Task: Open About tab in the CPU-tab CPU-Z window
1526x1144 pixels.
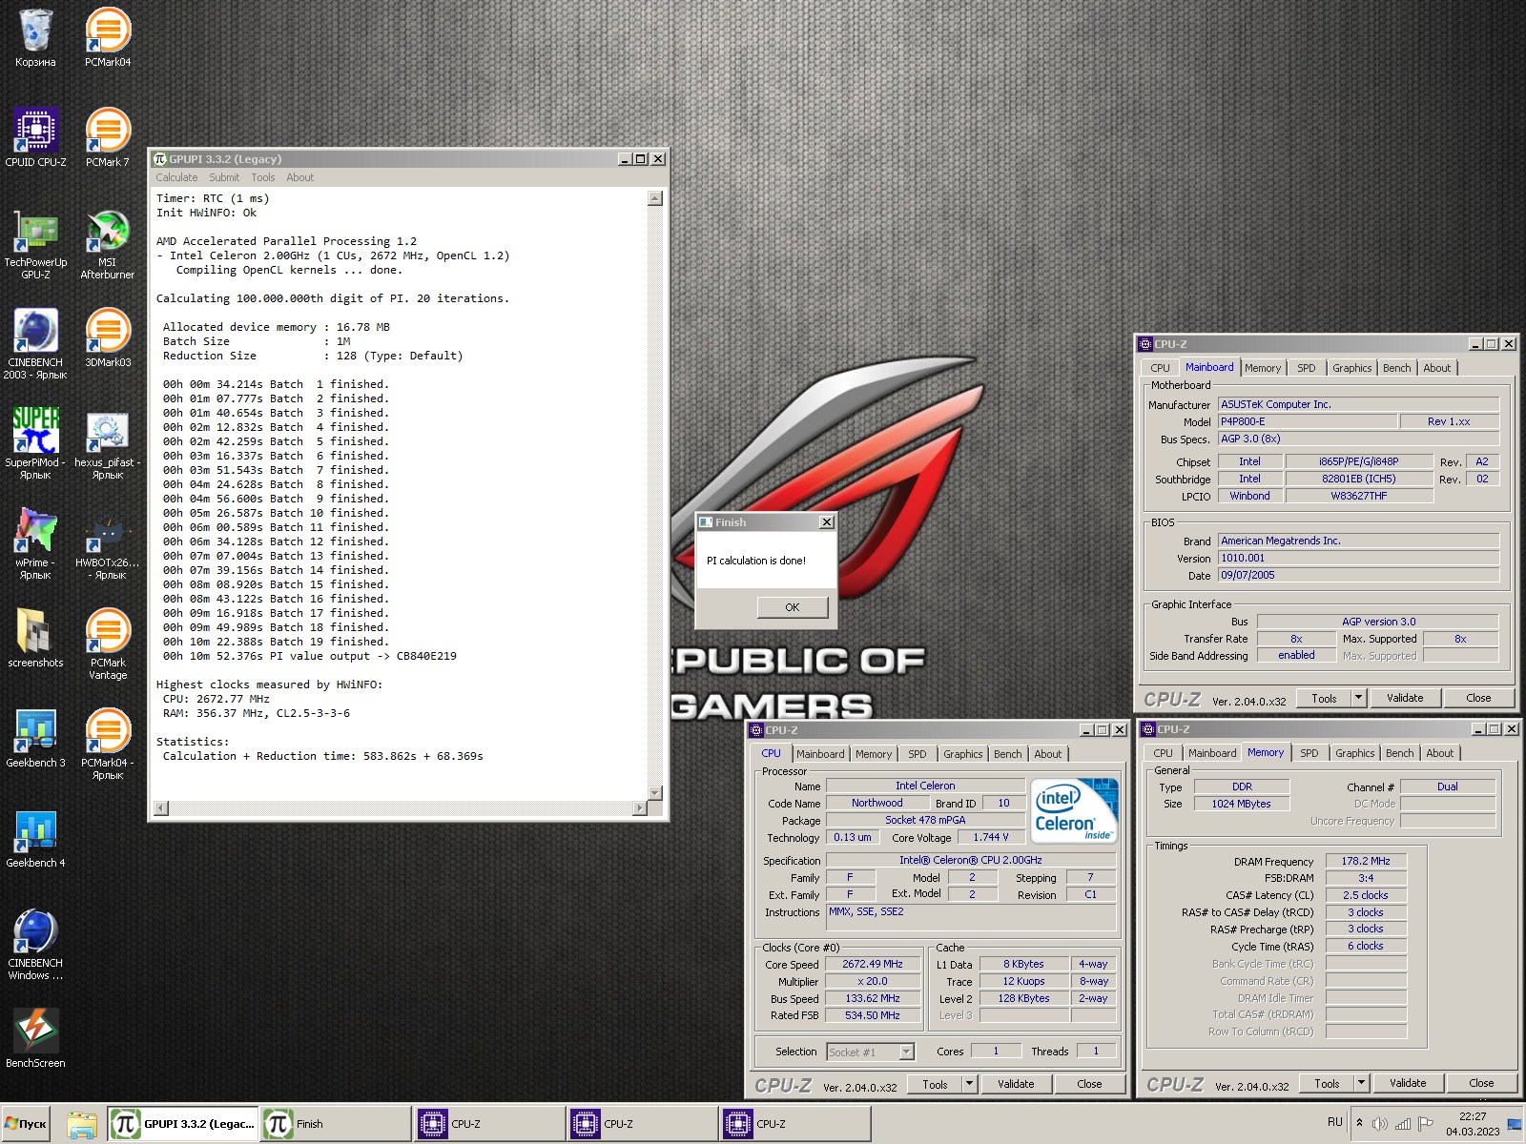Action: click(1048, 754)
